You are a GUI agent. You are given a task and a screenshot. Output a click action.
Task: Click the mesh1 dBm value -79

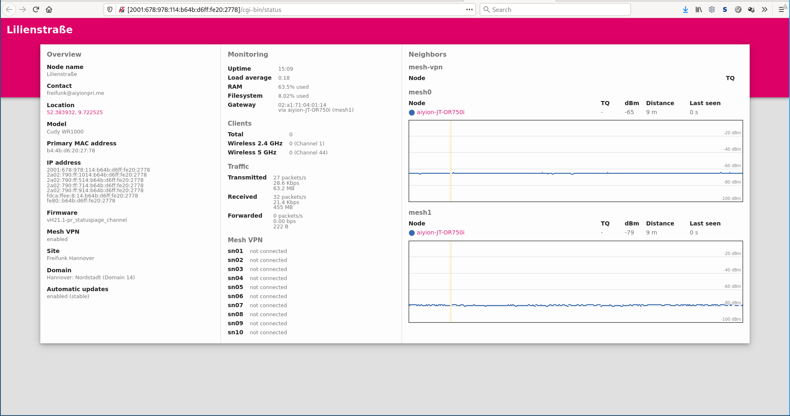click(629, 233)
